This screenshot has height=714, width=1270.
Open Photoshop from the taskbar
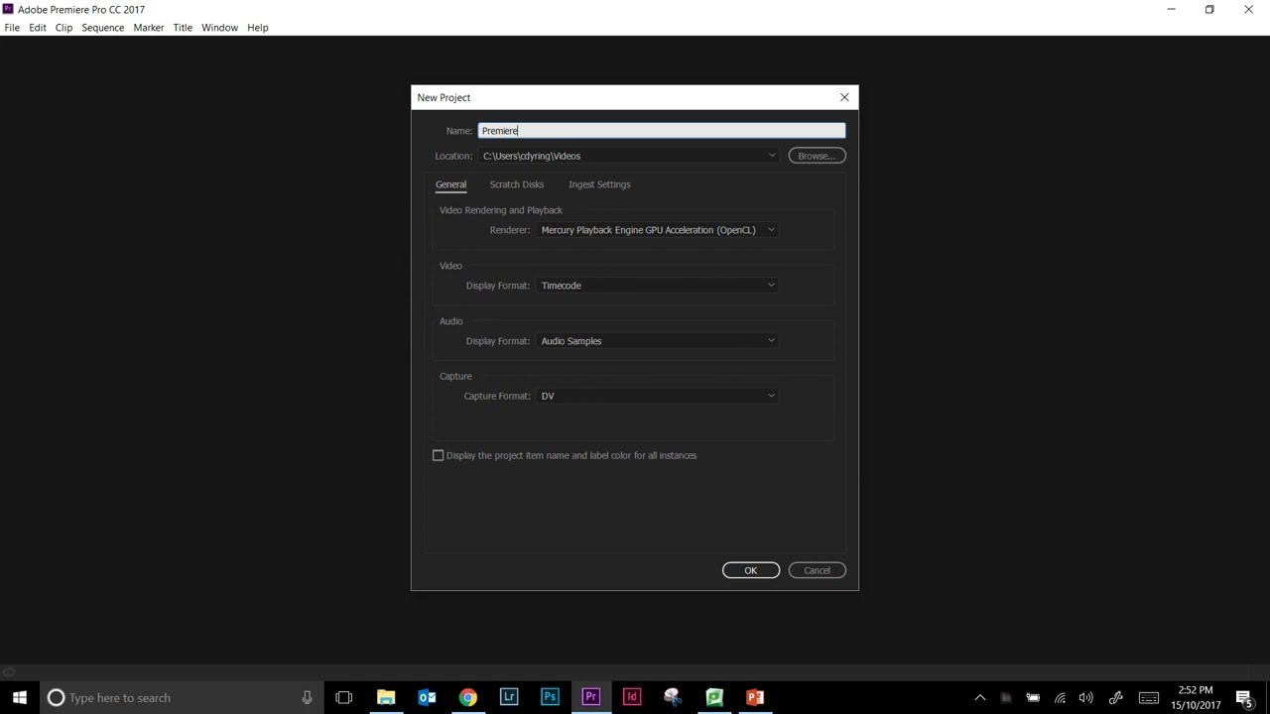(550, 697)
